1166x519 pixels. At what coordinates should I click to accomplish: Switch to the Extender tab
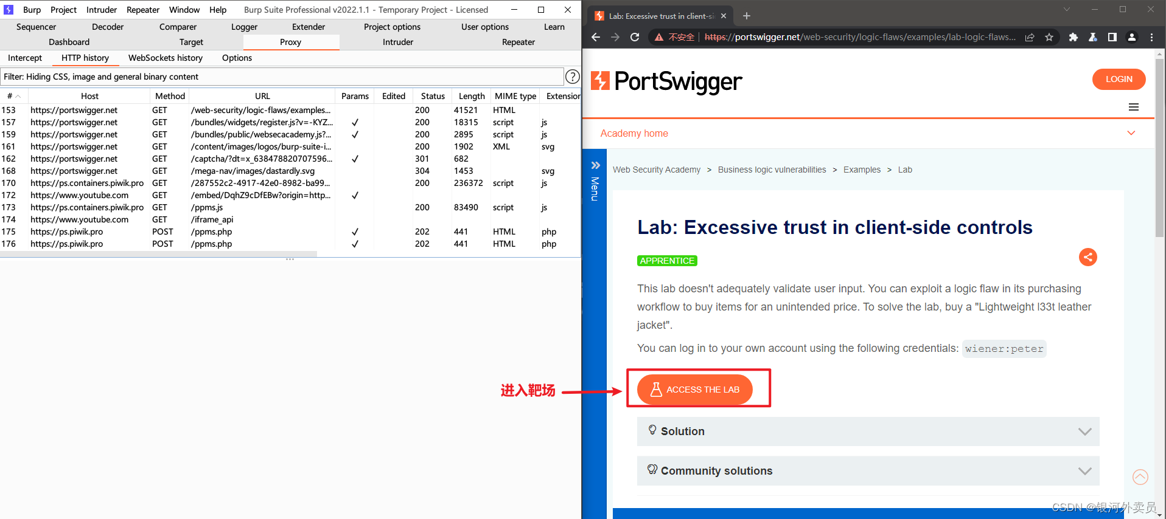309,27
